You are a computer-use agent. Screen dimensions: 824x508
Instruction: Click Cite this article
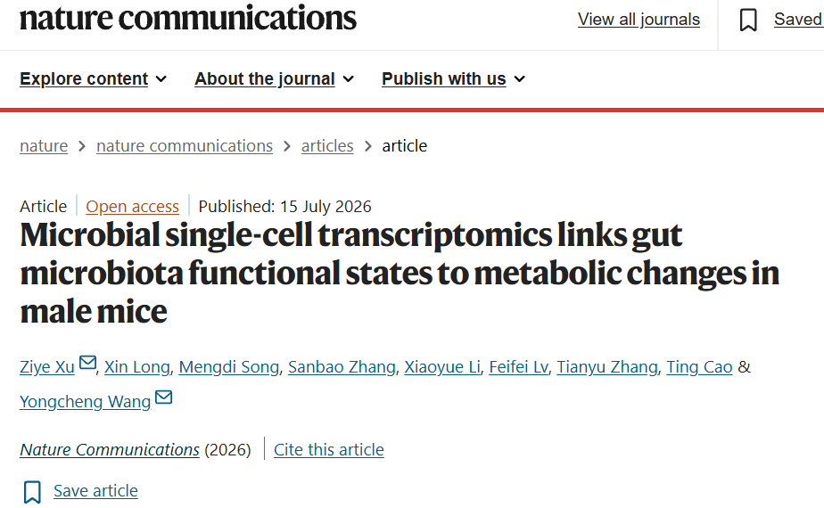[329, 450]
